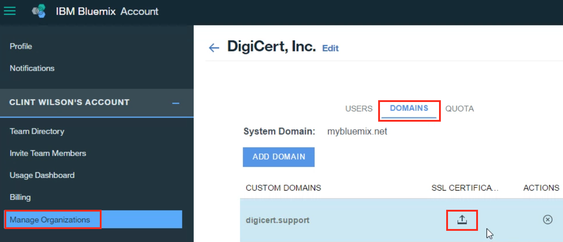Select the Domains tab

point(409,108)
